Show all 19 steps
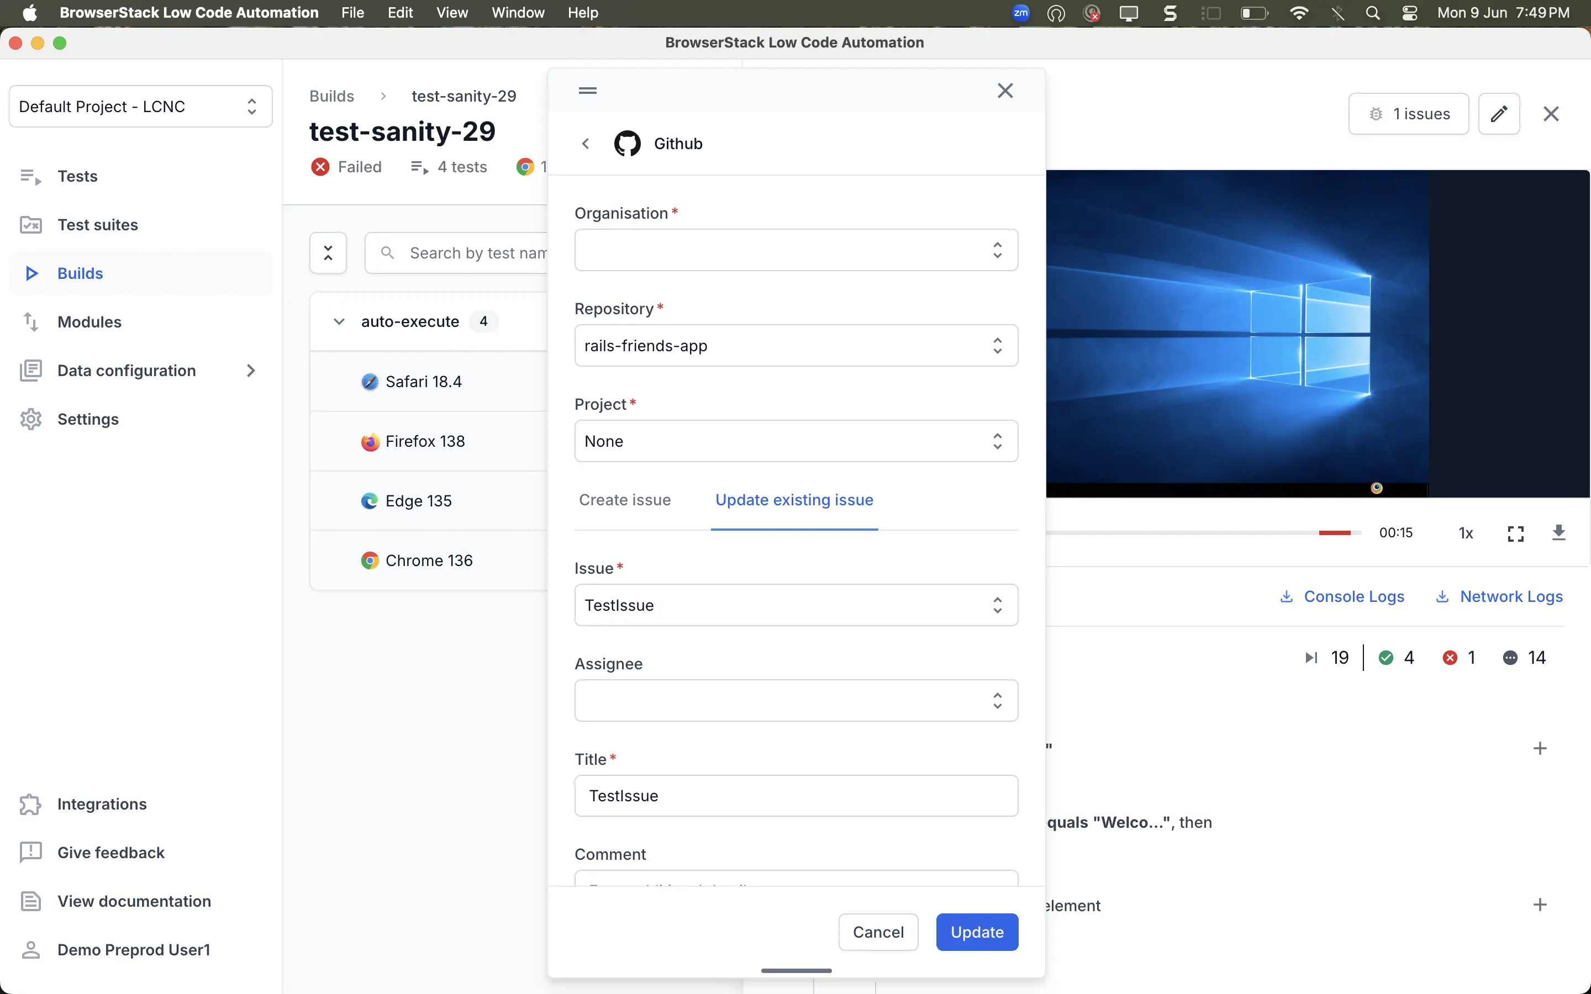Screen dimensions: 1591x994 click(1327, 657)
